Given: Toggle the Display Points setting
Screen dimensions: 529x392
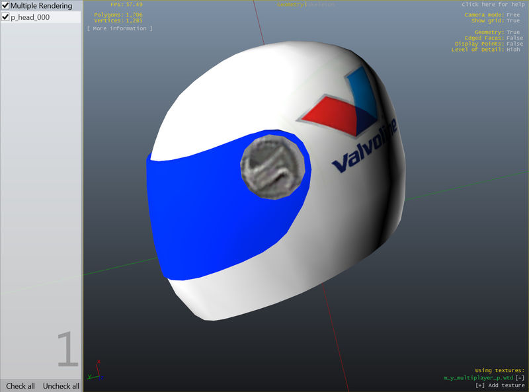Looking at the screenshot, I should [489, 44].
